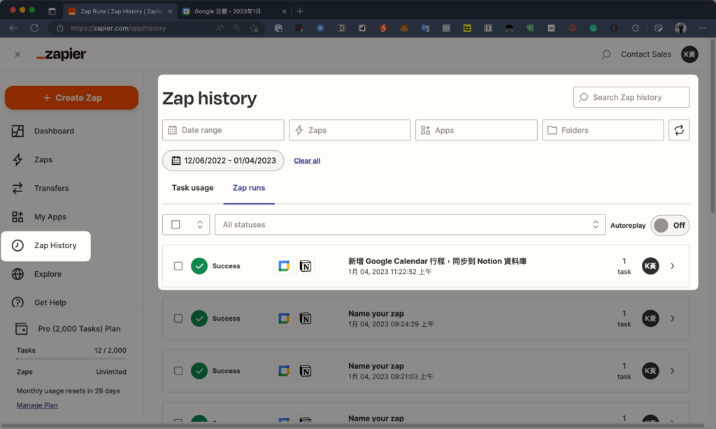Image resolution: width=716 pixels, height=429 pixels.
Task: Click Success check icon on 09:24:29 run
Action: [199, 319]
